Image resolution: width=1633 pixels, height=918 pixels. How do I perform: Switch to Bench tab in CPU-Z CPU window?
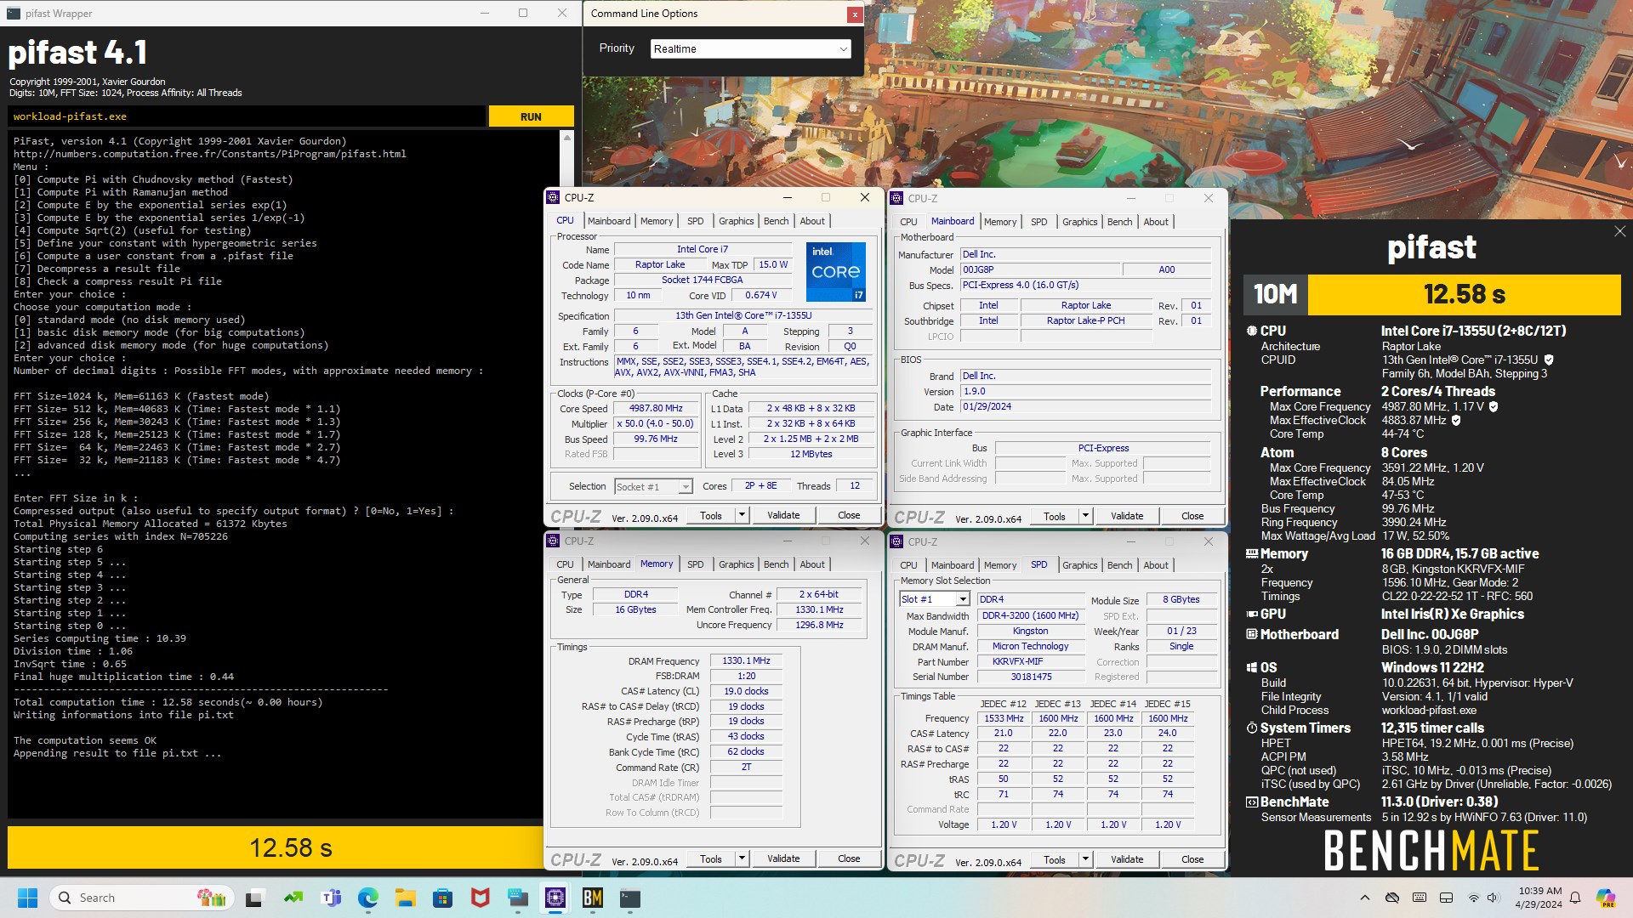(776, 221)
